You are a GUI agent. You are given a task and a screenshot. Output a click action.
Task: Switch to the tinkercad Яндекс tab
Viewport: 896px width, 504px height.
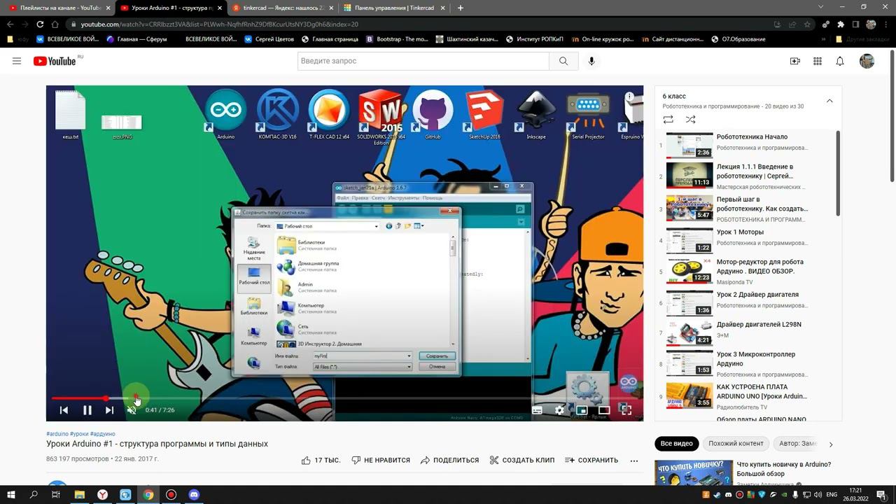click(x=283, y=8)
